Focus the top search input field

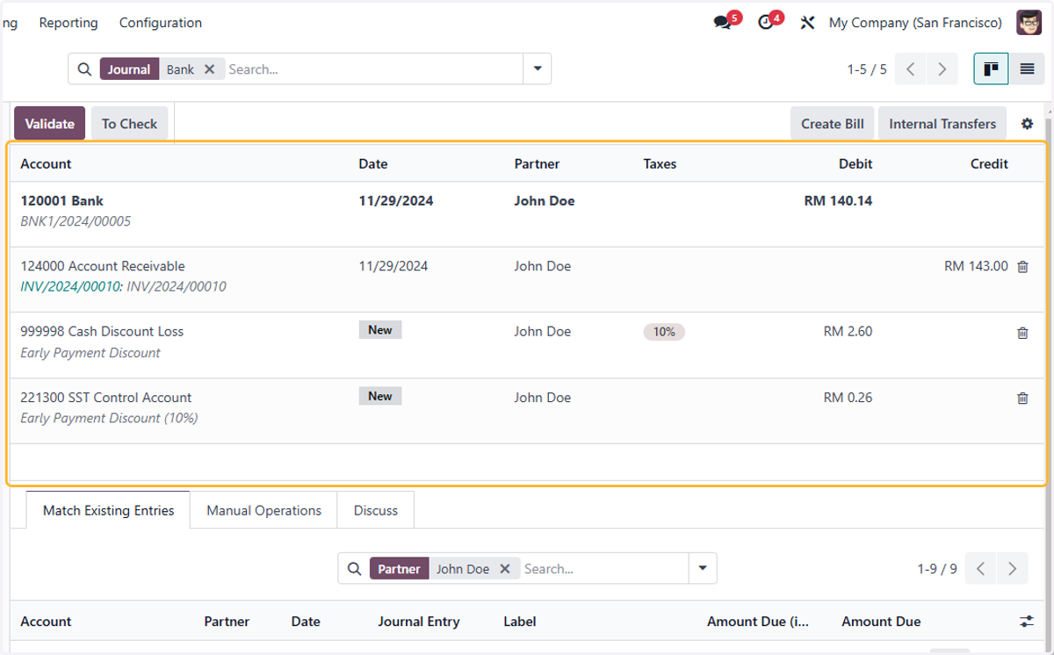tap(372, 69)
